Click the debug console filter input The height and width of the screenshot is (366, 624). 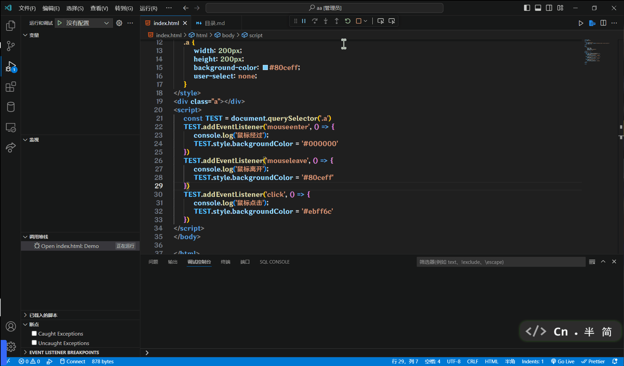(501, 262)
